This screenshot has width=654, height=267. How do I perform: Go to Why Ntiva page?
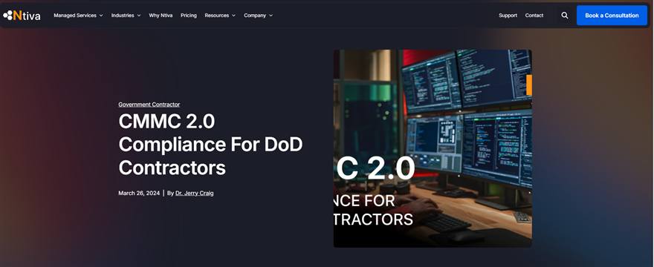pyautogui.click(x=161, y=16)
